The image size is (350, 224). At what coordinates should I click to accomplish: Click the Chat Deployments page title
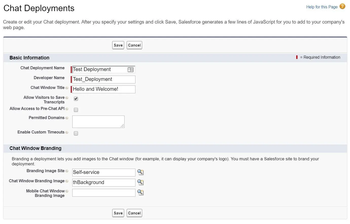coord(39,8)
